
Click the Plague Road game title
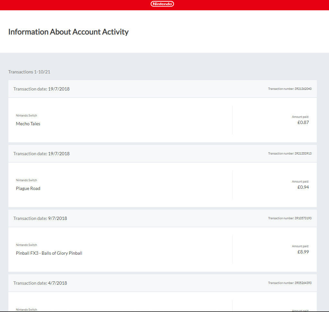[x=28, y=188]
